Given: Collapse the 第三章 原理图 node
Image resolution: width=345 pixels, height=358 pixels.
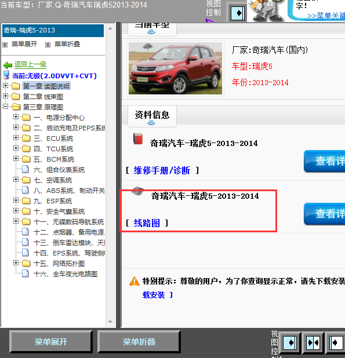Looking at the screenshot, I should click(x=5, y=106).
